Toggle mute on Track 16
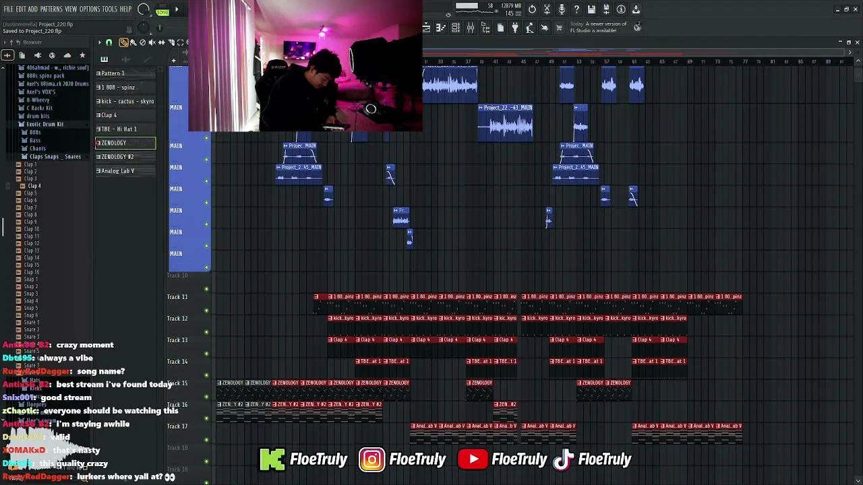This screenshot has height=485, width=863. tap(206, 418)
